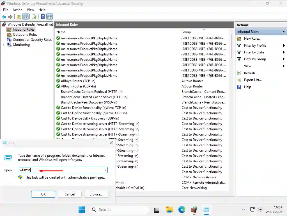Screen dimensions: 287x216
Task: Click the Help icon in Actions pane
Action: pos(239,87)
